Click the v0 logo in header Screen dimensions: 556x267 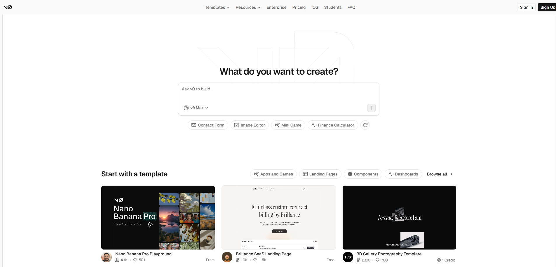(x=8, y=7)
